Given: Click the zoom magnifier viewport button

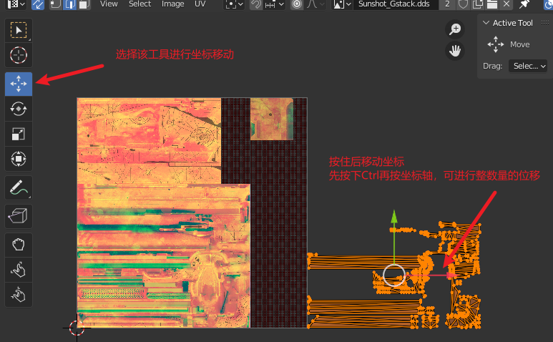Looking at the screenshot, I should [454, 29].
